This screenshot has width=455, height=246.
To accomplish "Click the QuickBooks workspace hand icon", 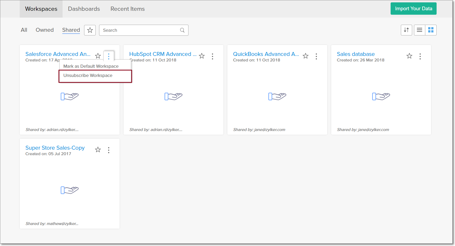I will [x=277, y=96].
